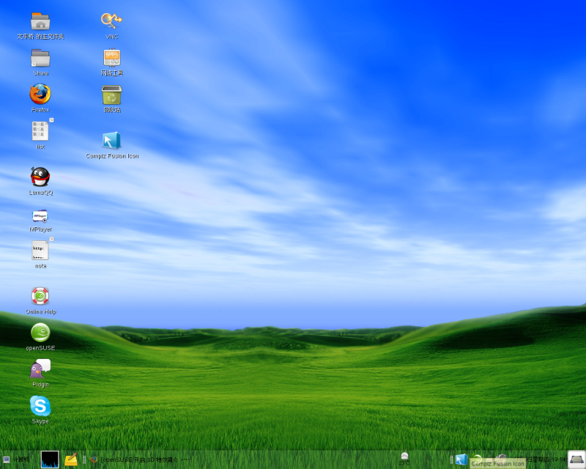586x469 pixels.
Task: Switch to the openSUSE Firefox taskbar window
Action: 139,459
